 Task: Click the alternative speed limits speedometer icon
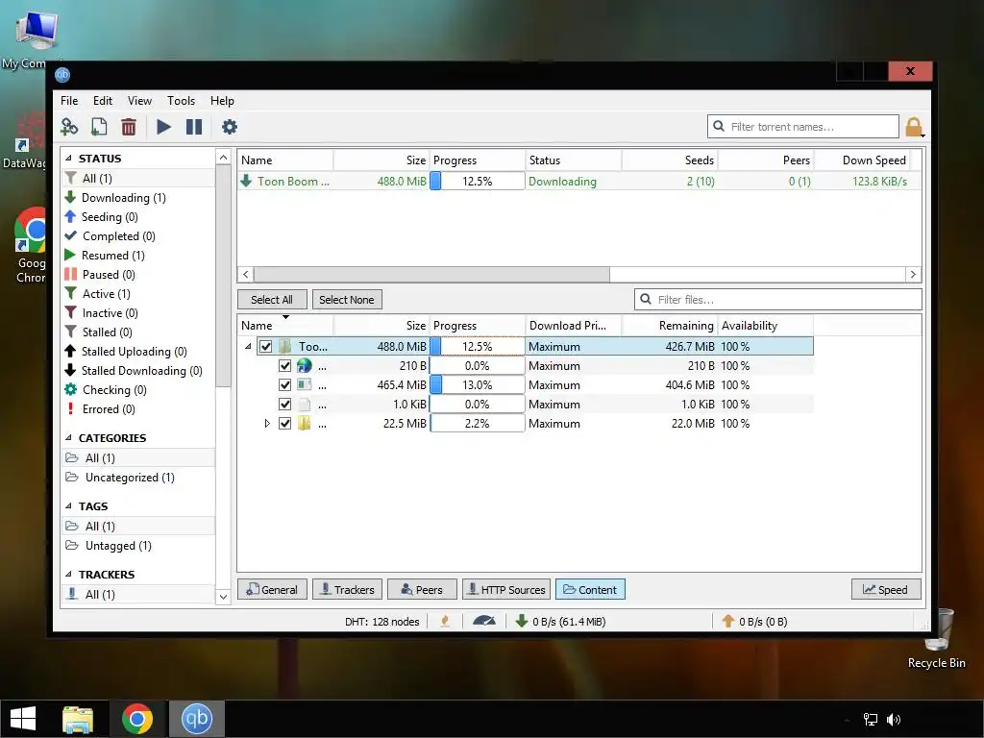pos(484,622)
